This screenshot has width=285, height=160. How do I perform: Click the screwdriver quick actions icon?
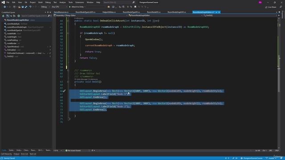click(x=64, y=91)
